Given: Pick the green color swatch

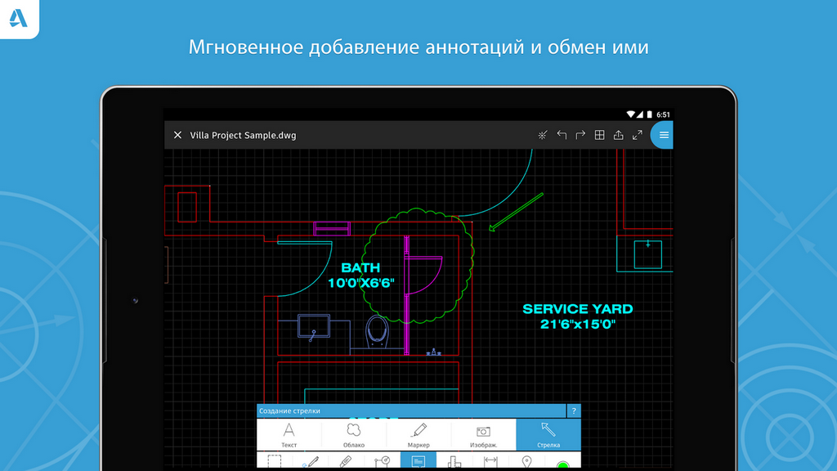Looking at the screenshot, I should 564,464.
